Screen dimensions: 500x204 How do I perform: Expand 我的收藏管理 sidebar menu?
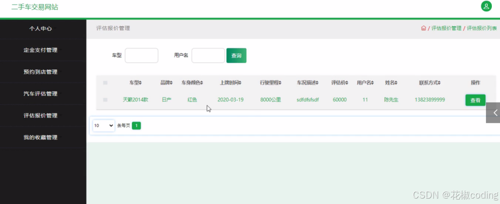point(43,137)
